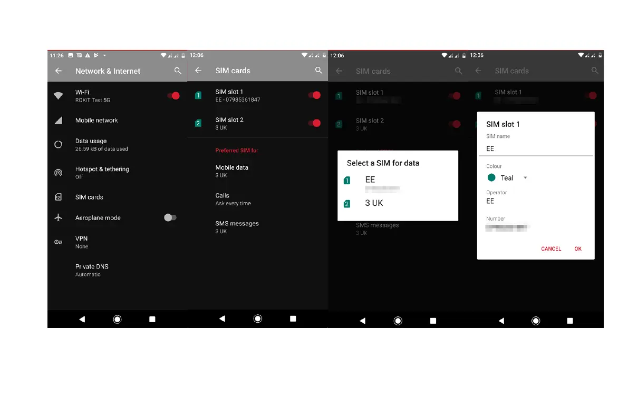628x418 pixels.
Task: Tap Android home button on first phone screen
Action: (118, 319)
